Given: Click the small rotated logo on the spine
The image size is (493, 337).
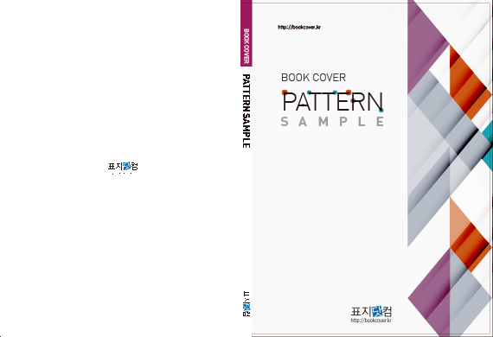Looking at the screenshot, I should point(246,304).
